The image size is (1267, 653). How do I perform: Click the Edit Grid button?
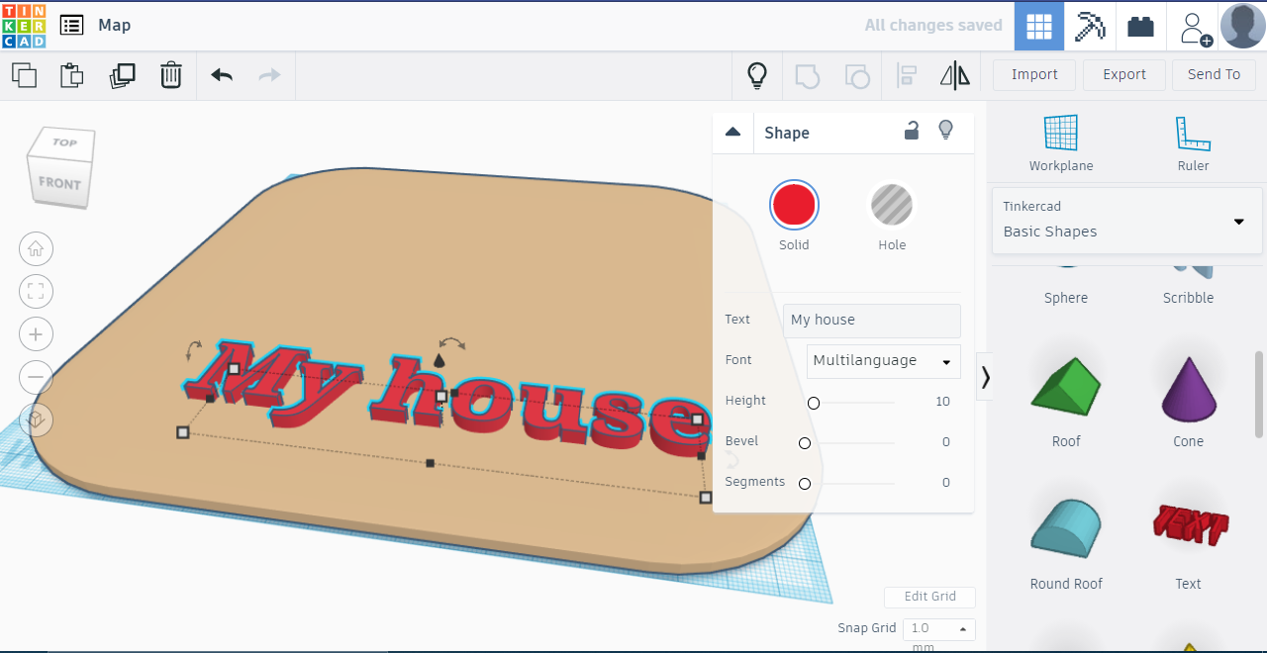point(930,597)
